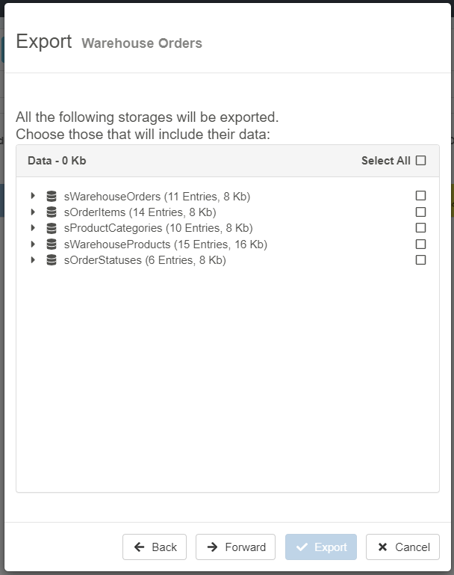Enable the Select All checkbox
Viewport: 454px width, 575px height.
[x=421, y=161]
